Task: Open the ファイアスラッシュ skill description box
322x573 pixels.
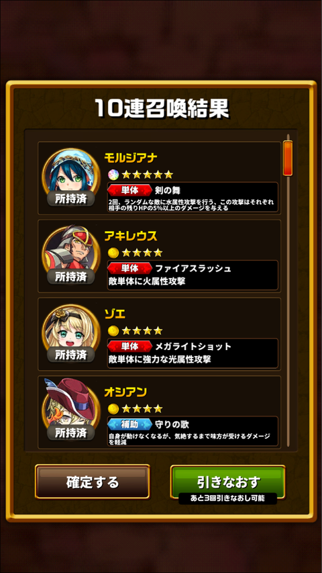Action: 193,275
